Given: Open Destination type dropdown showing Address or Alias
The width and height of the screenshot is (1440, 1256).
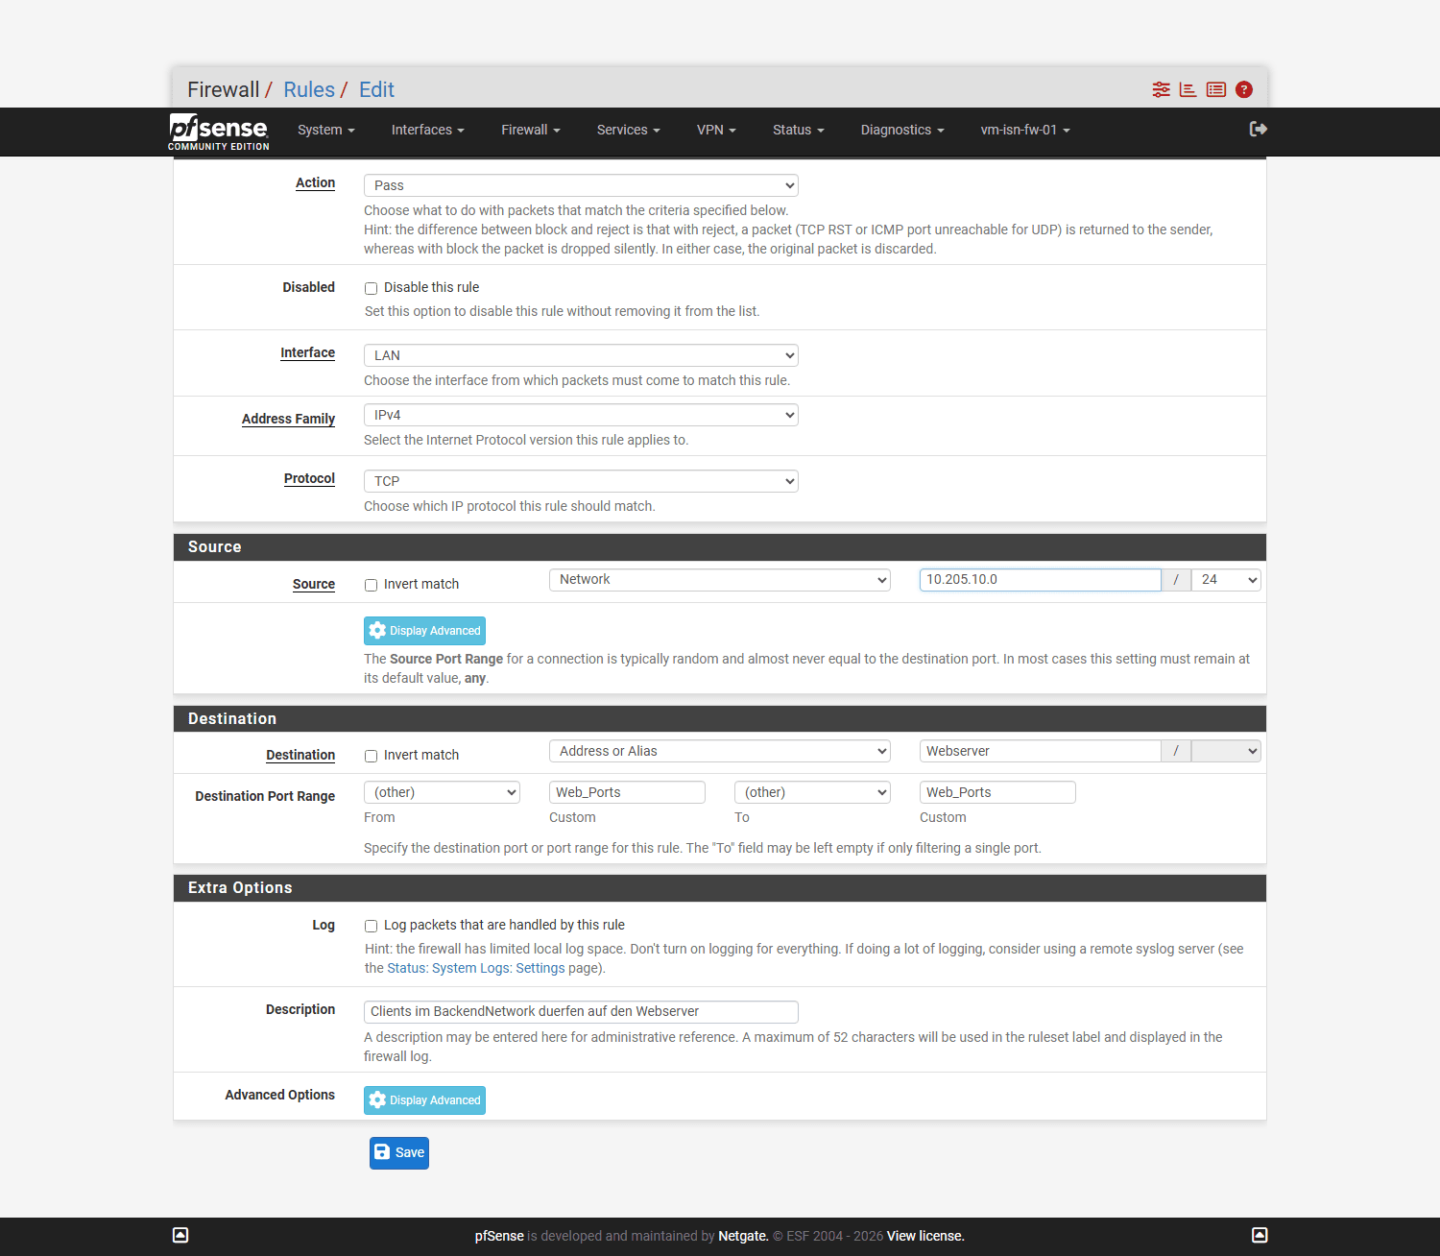Looking at the screenshot, I should (720, 751).
